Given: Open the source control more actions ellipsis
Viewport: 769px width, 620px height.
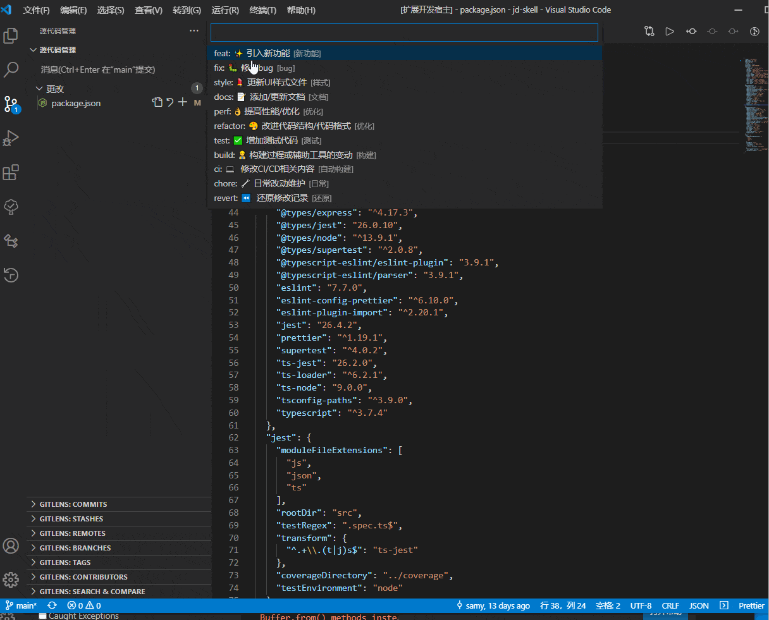Looking at the screenshot, I should [x=194, y=31].
